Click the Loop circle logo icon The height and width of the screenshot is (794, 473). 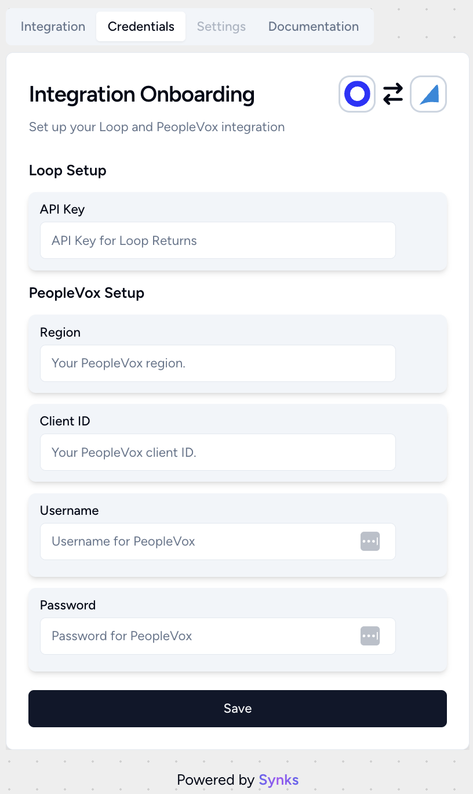click(x=357, y=94)
